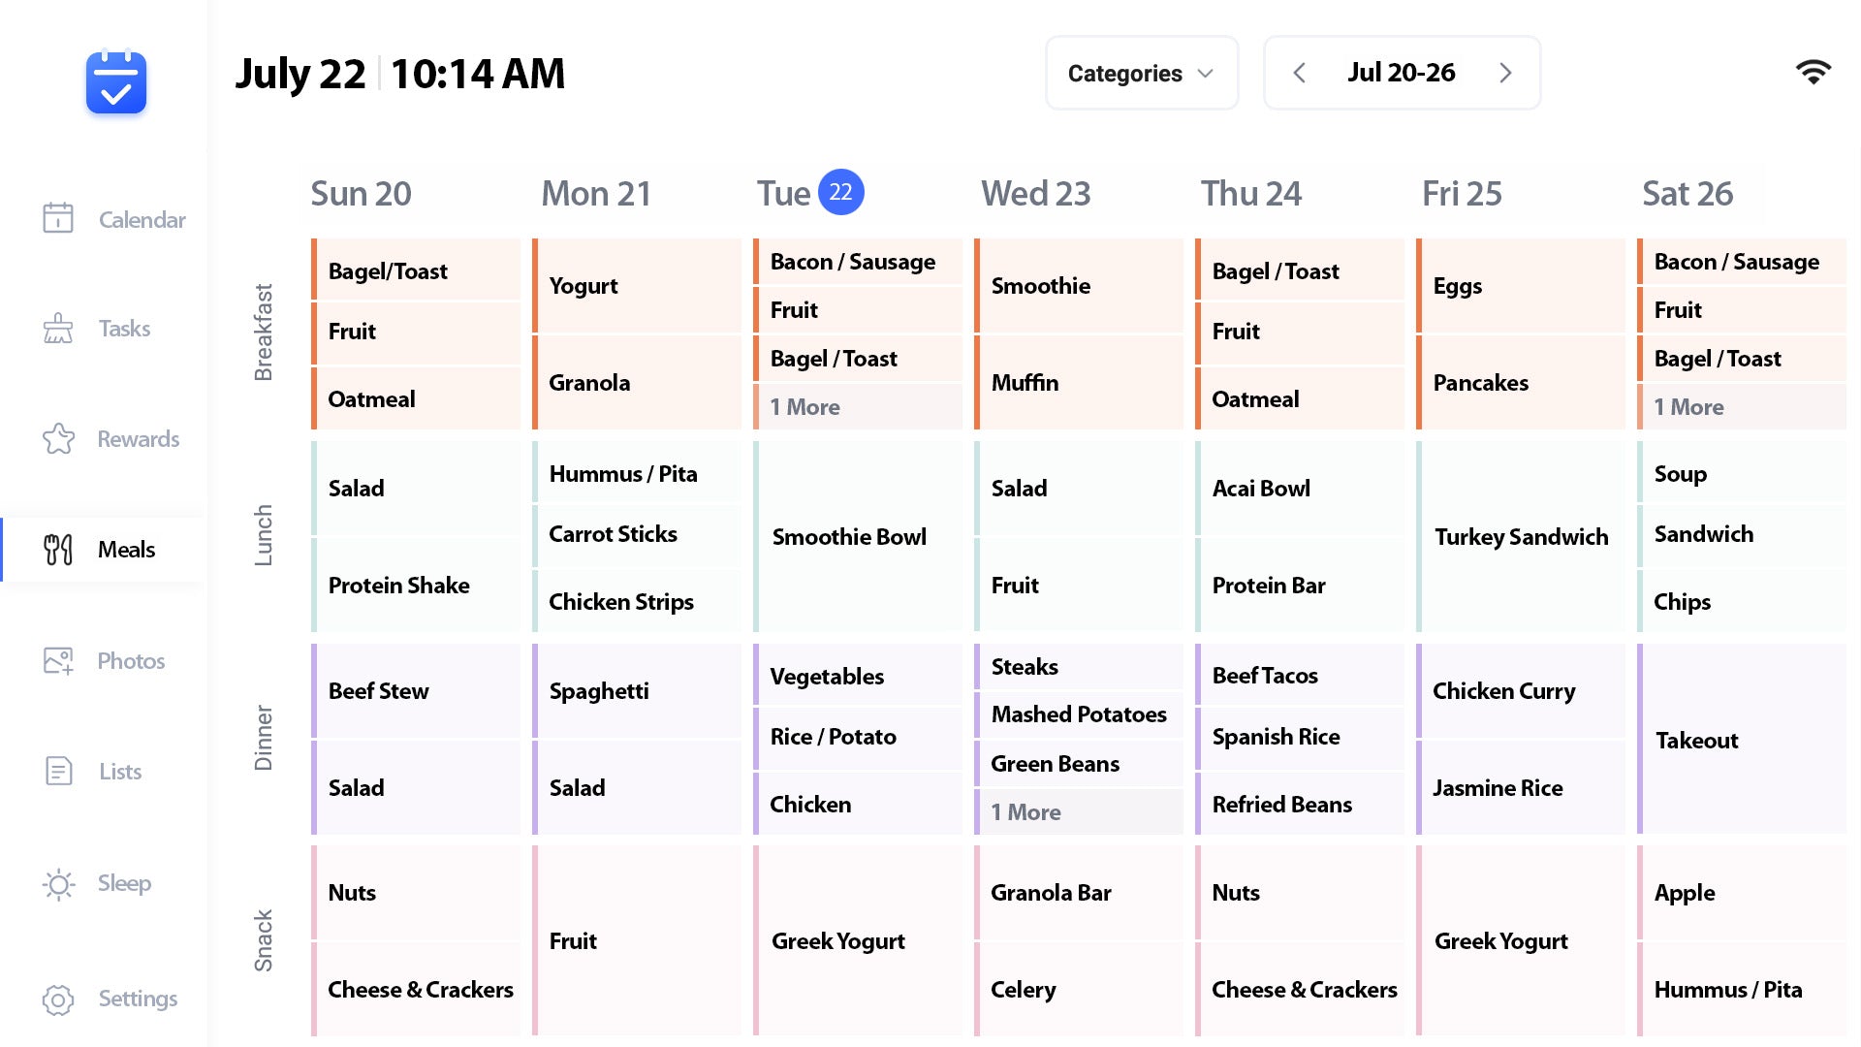This screenshot has width=1861, height=1047.
Task: Click the app logo at top left
Action: tap(115, 83)
